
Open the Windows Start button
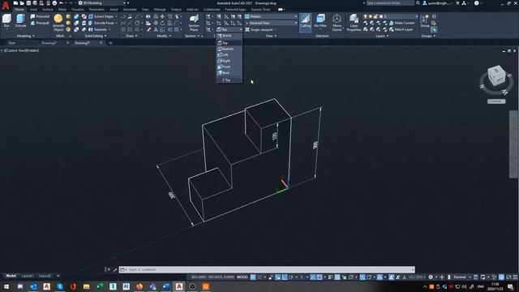[x=6, y=286]
